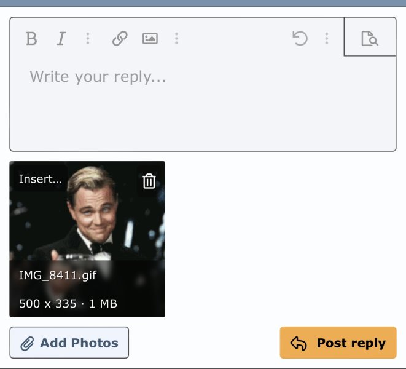Insert the attached GIF into post

click(40, 180)
